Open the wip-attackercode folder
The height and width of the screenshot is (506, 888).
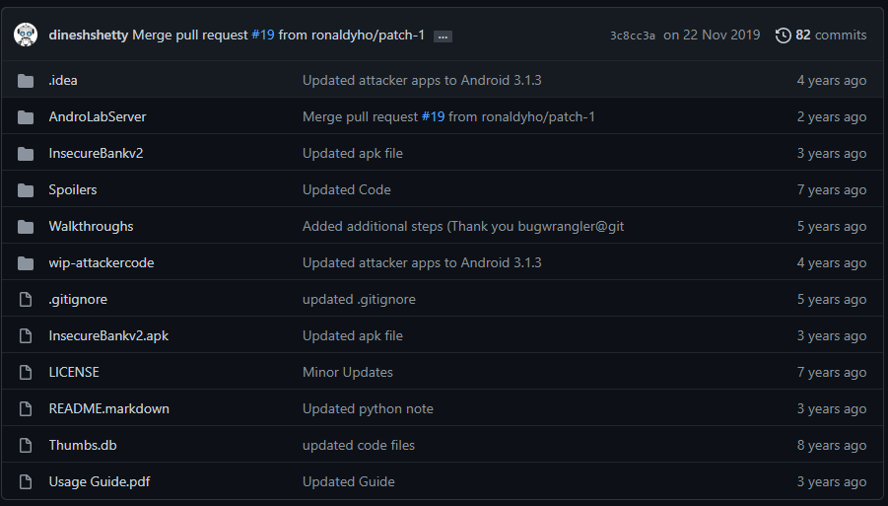click(102, 263)
